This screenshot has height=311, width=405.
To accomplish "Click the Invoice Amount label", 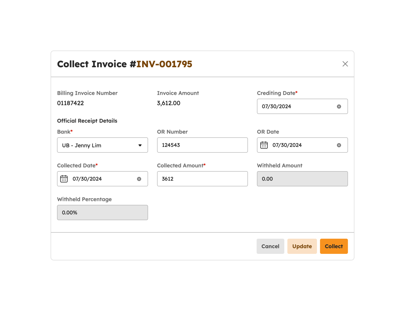I will (178, 93).
